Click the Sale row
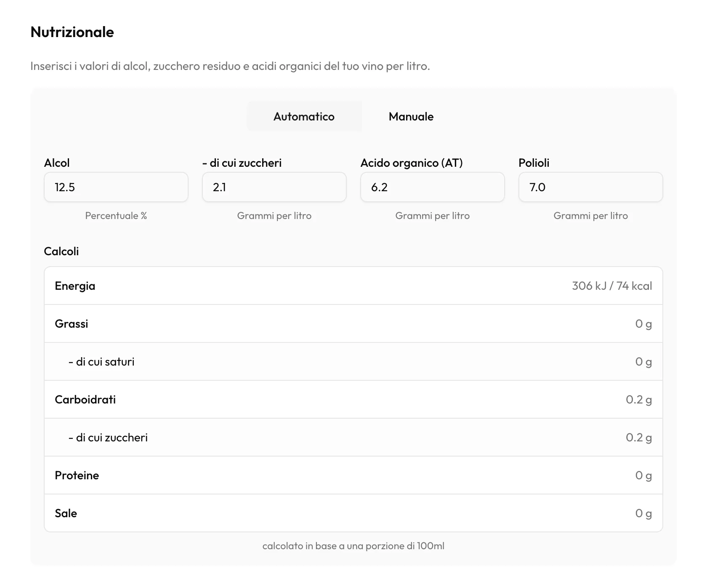 (353, 513)
